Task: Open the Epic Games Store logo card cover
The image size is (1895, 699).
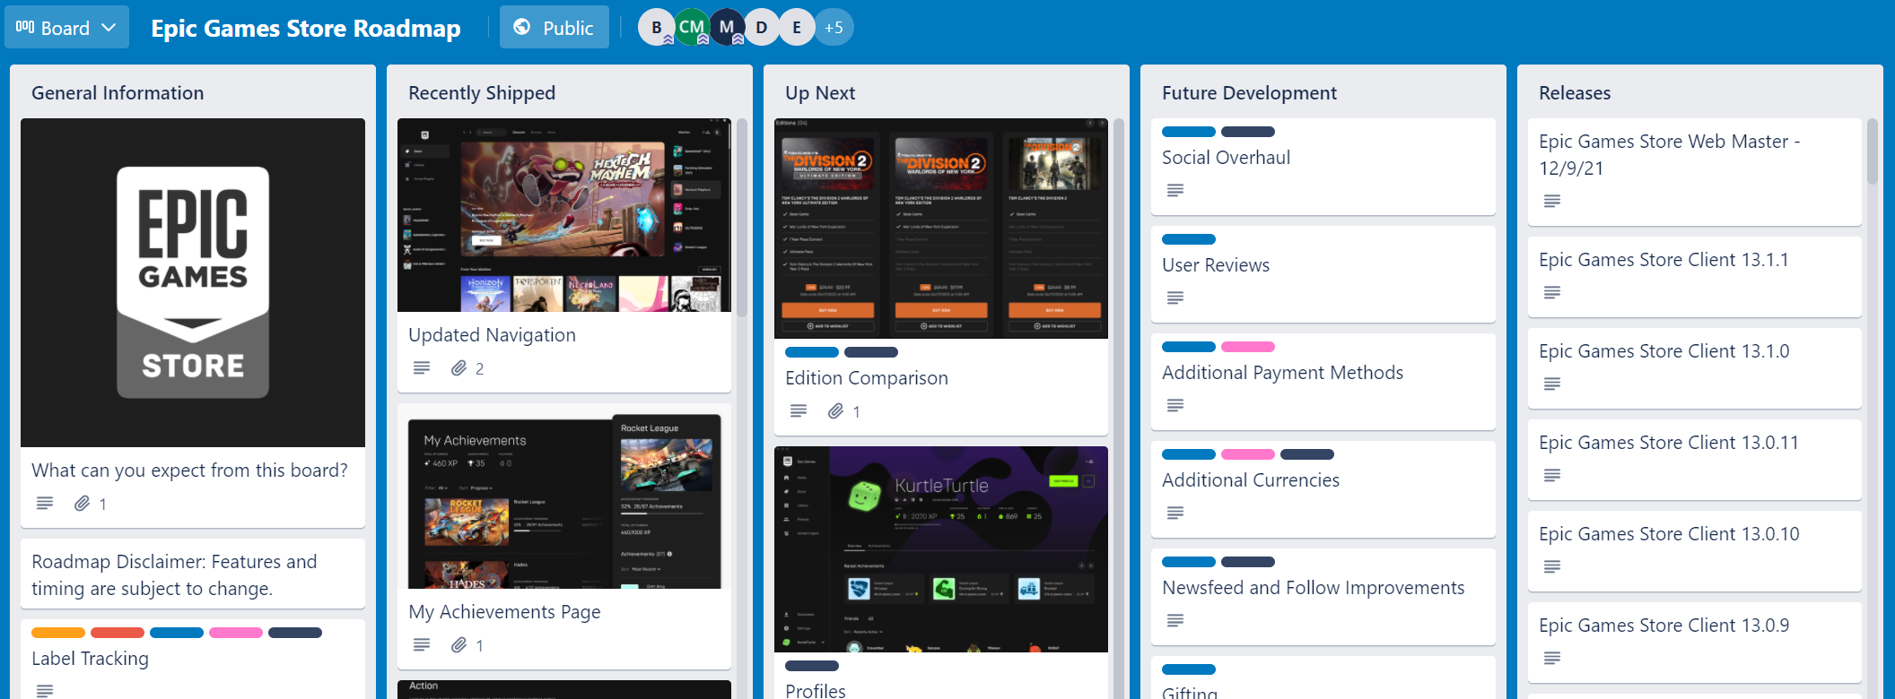Action: click(193, 282)
